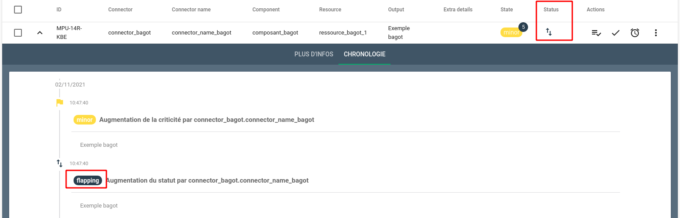
Task: Switch to the PLUS D'INFOS tab
Action: click(314, 54)
